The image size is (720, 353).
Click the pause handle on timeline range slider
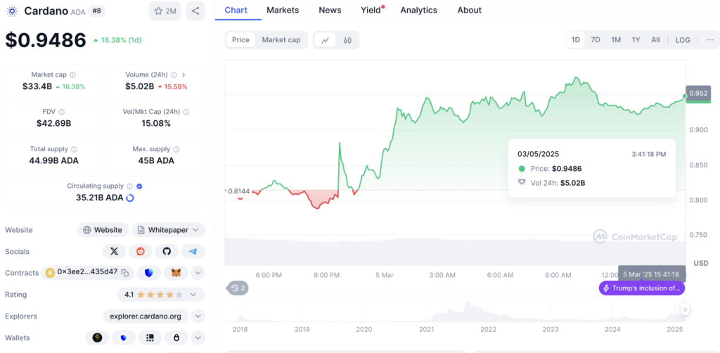685,310
